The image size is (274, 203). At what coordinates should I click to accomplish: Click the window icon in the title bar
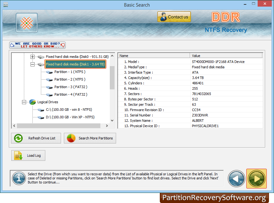coord(6,5)
